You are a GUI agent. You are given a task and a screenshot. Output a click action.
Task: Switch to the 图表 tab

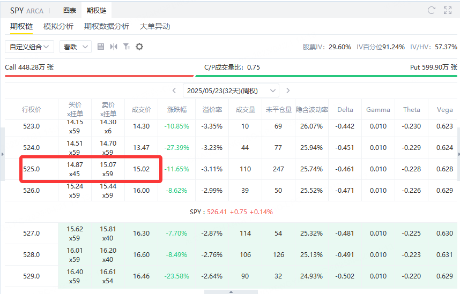pyautogui.click(x=70, y=11)
